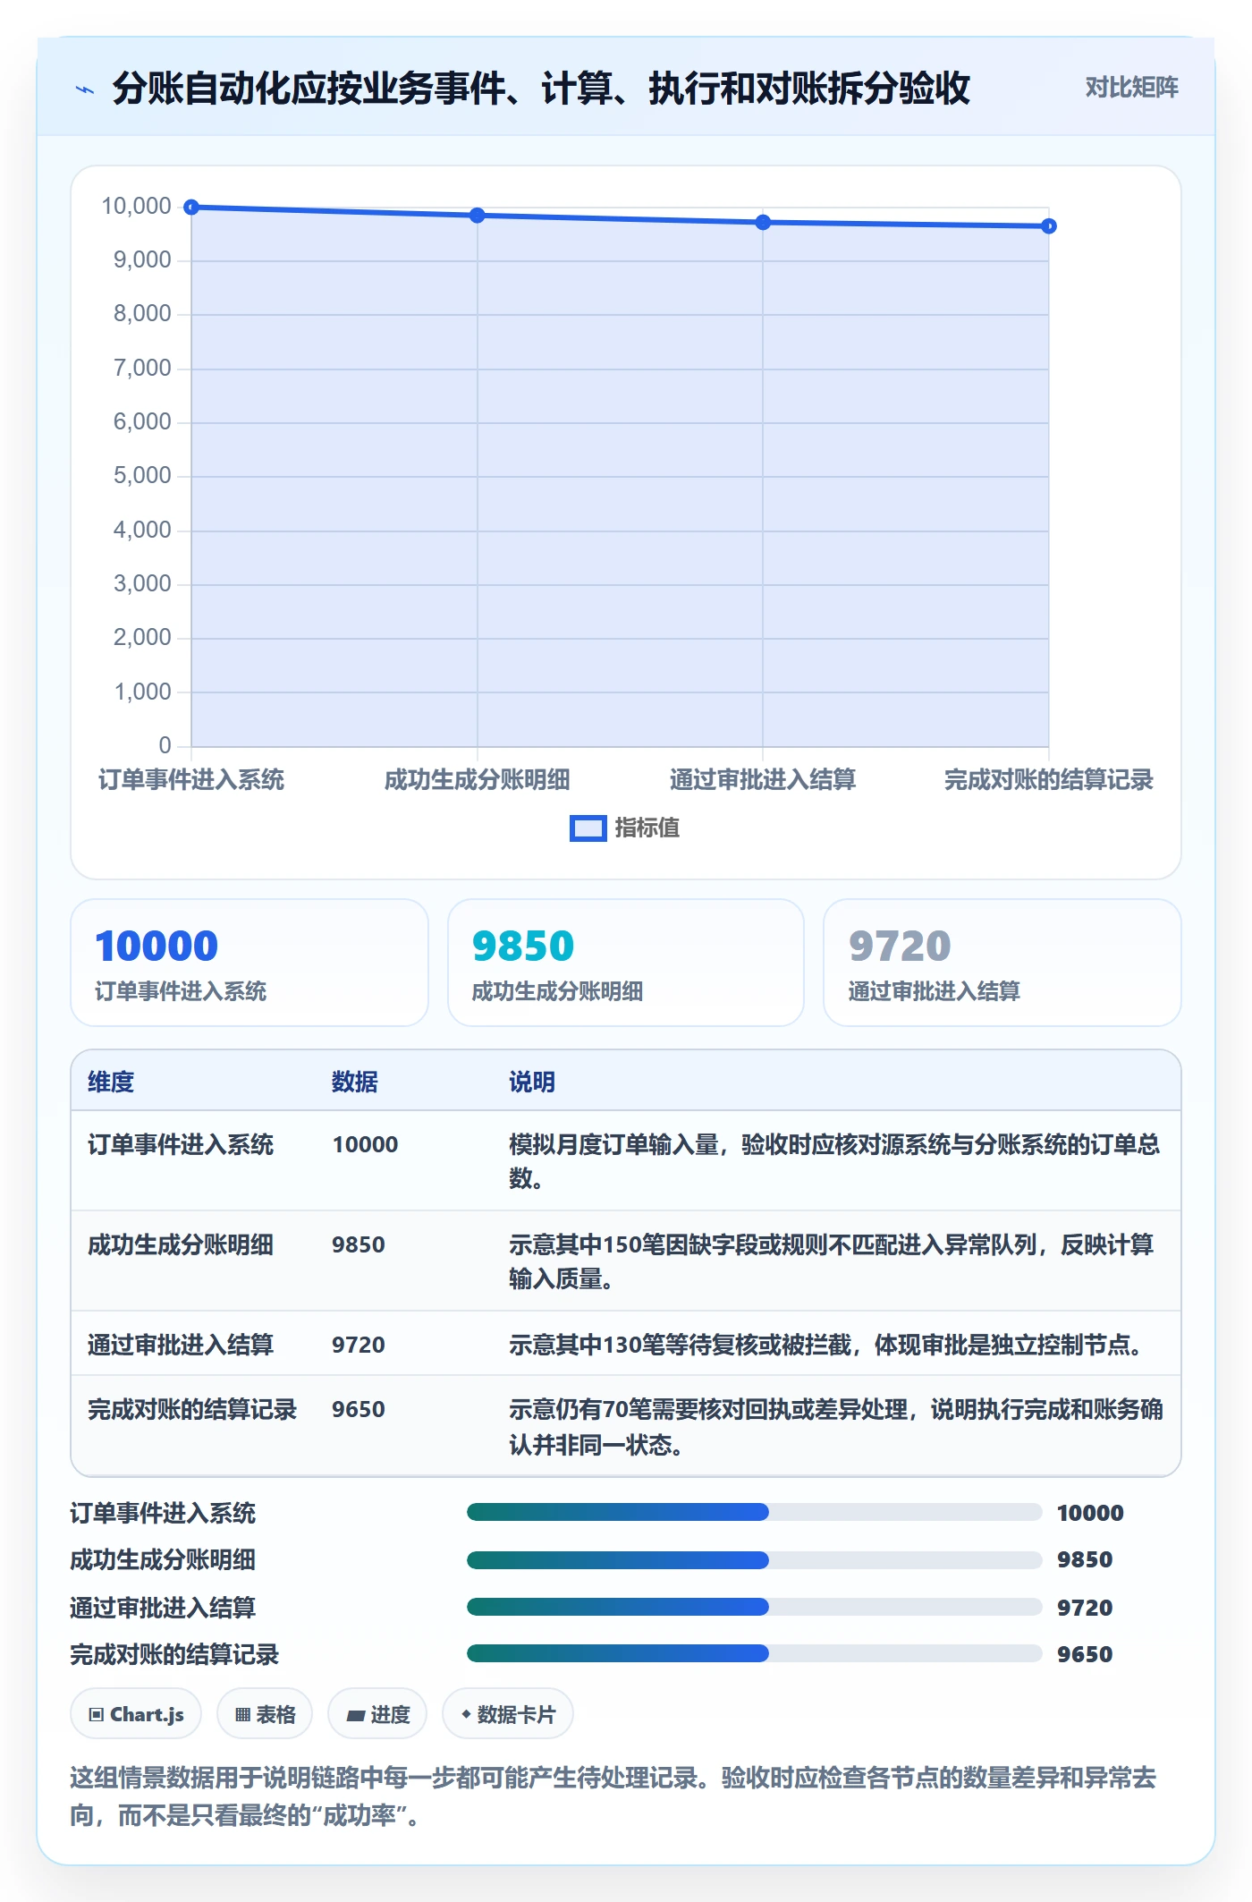Screen dimensions: 1252x1902
Task: Click the 10000 value in the table
Action: click(365, 1145)
